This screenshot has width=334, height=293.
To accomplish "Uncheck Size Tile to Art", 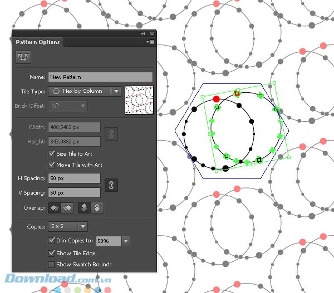I will tap(52, 153).
